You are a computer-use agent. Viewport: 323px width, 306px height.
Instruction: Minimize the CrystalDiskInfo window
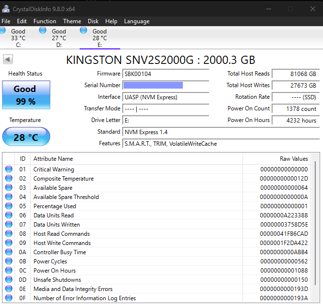(269, 9)
